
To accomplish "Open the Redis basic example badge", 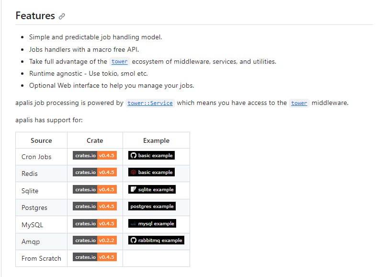I will click(151, 172).
